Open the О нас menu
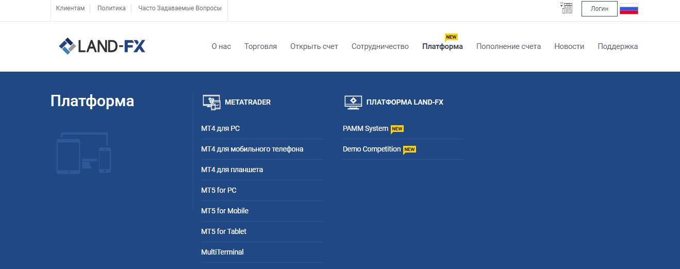The height and width of the screenshot is (269, 680). (221, 46)
